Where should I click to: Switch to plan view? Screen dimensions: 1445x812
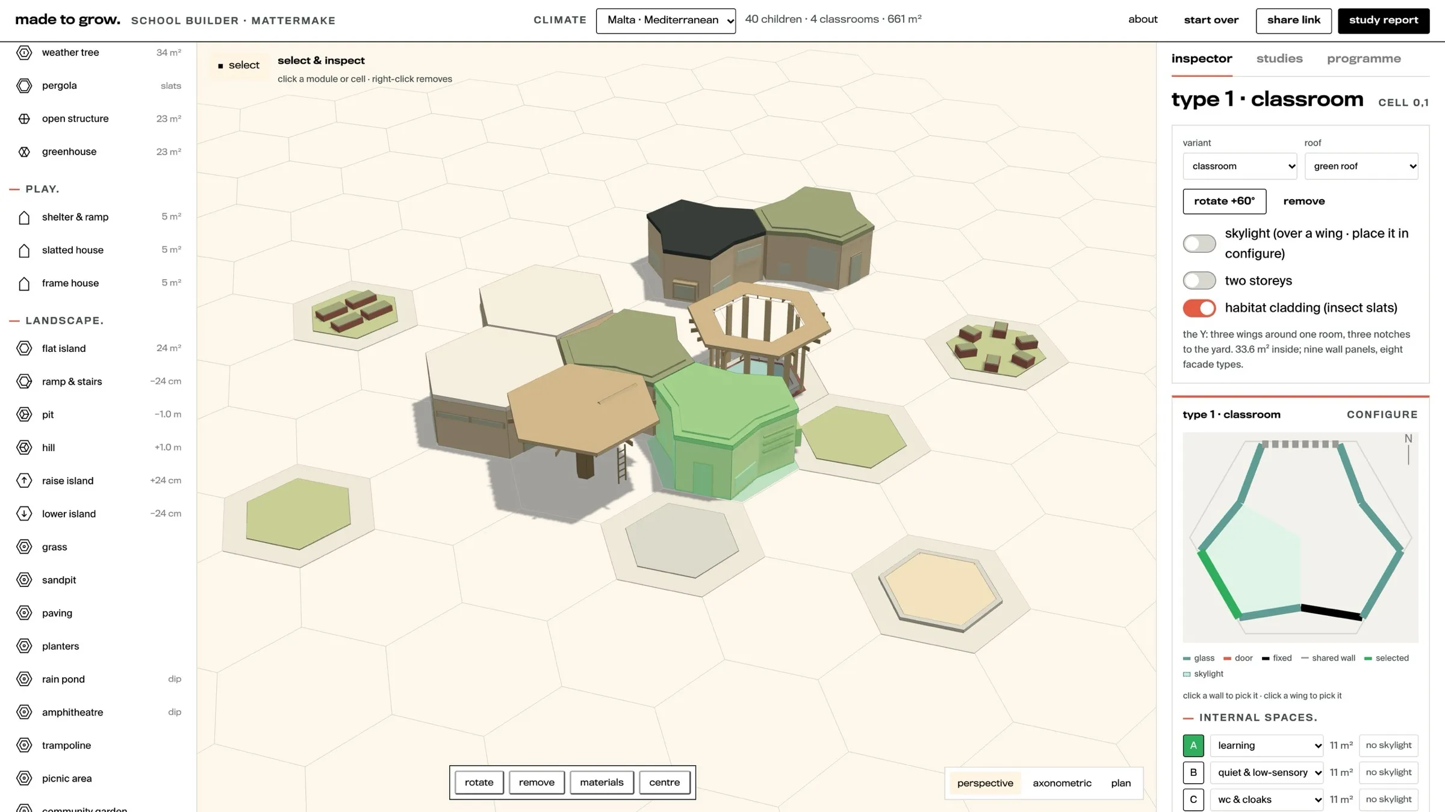pos(1120,783)
